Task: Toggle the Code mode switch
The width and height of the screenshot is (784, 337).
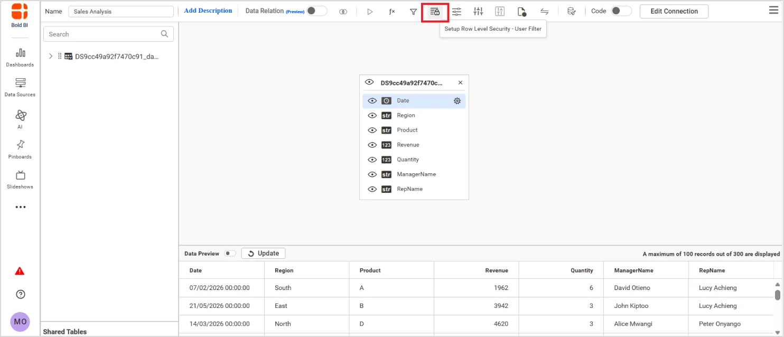Action: coord(621,11)
